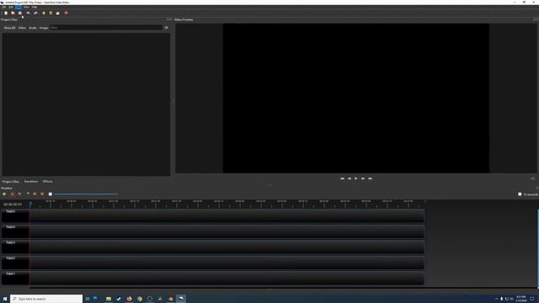This screenshot has height=303, width=539.
Task: Jump to next marker icon
Action: 42,194
